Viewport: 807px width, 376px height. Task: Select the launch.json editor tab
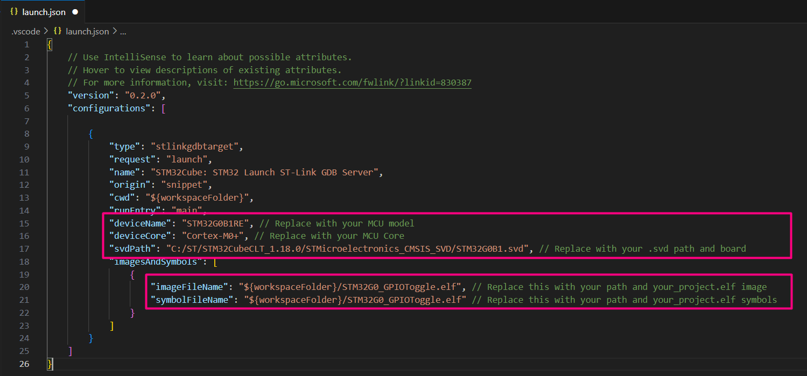pyautogui.click(x=44, y=12)
